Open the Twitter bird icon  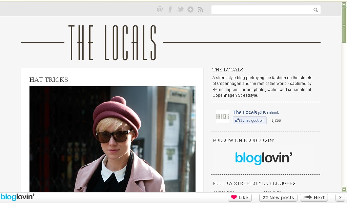pos(180,9)
